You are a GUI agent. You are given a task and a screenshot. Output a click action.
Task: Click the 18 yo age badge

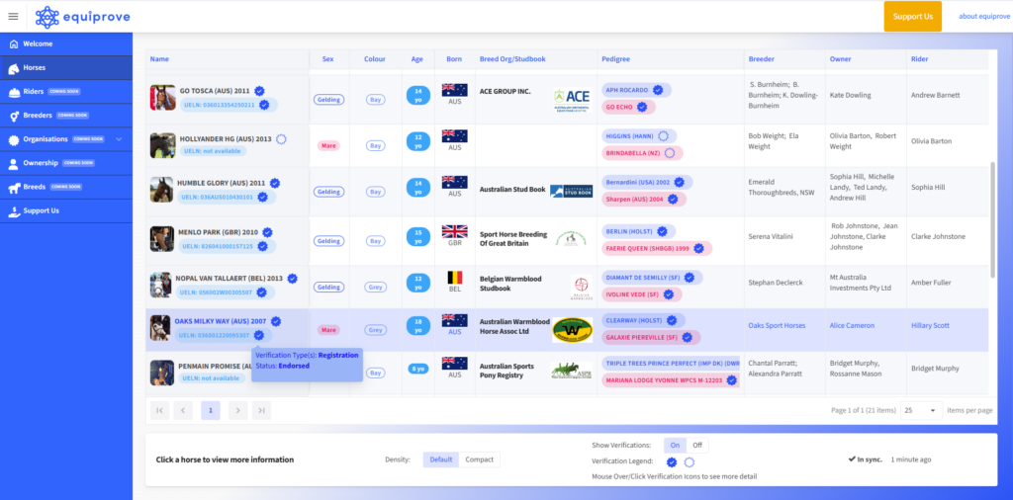(x=418, y=326)
